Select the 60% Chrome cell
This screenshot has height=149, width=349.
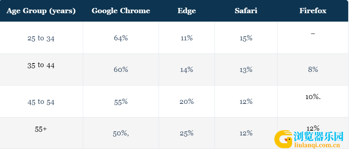[x=121, y=70]
